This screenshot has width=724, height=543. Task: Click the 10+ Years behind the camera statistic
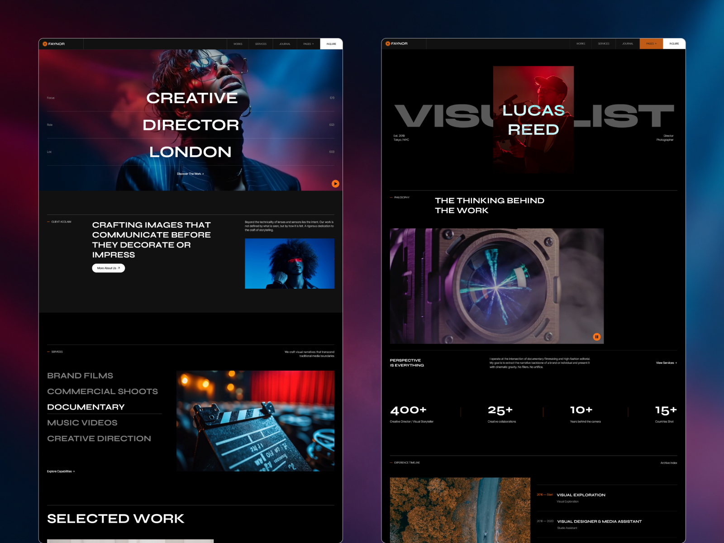(x=586, y=414)
